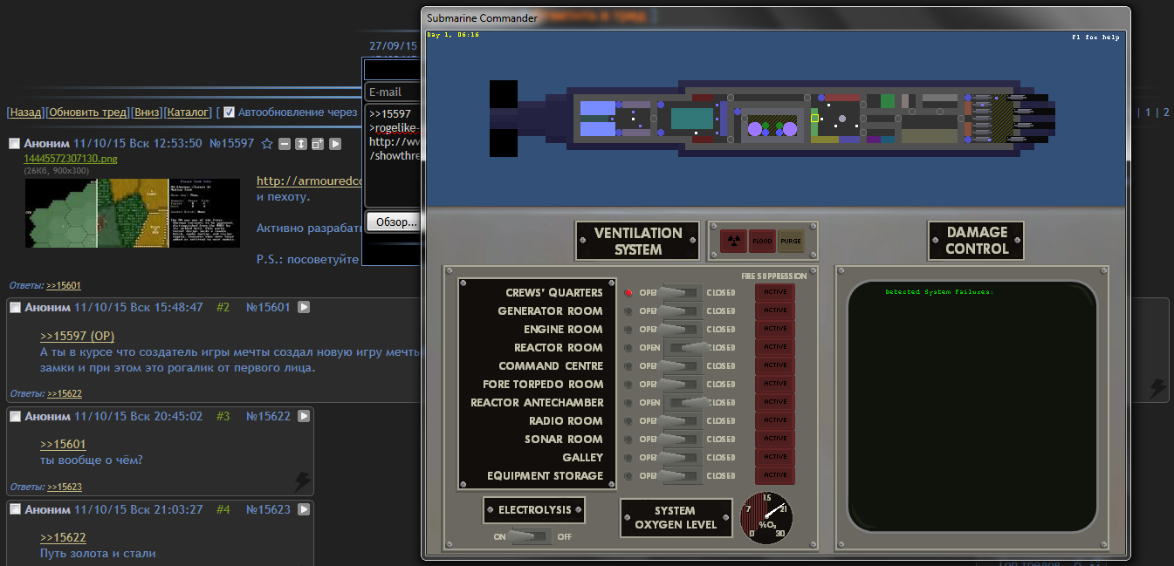Open the triangle post menu on post №15622
This screenshot has width=1174, height=566.
pyautogui.click(x=304, y=417)
